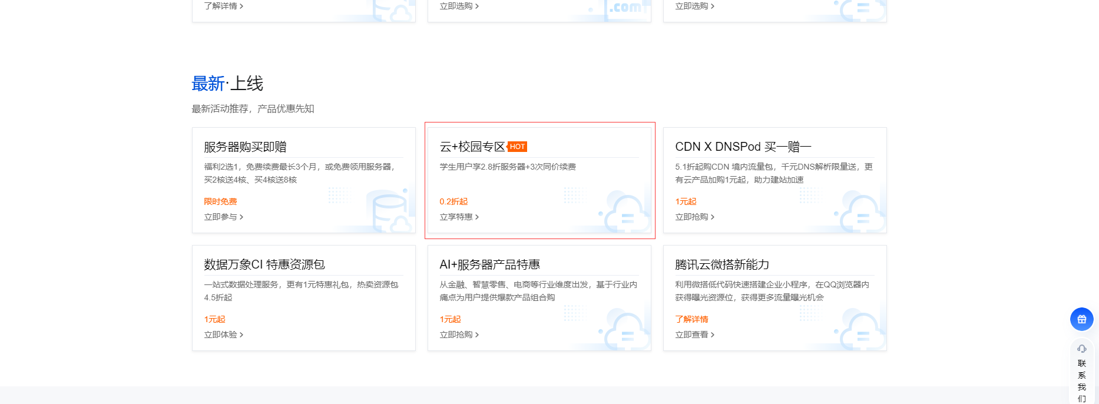Open the 数据万象CI 特惠资源包 title
Viewport: 1099px width, 404px height.
(264, 264)
